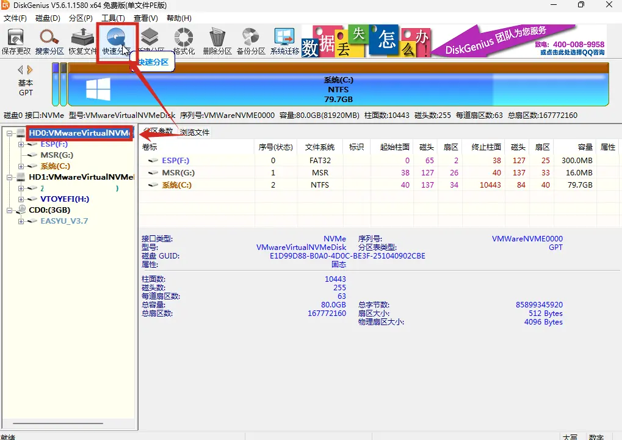Click the 固态 attribute value
Viewport: 622px width, 440px height.
click(339, 265)
